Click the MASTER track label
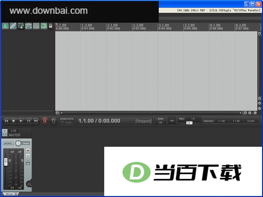 (14, 135)
